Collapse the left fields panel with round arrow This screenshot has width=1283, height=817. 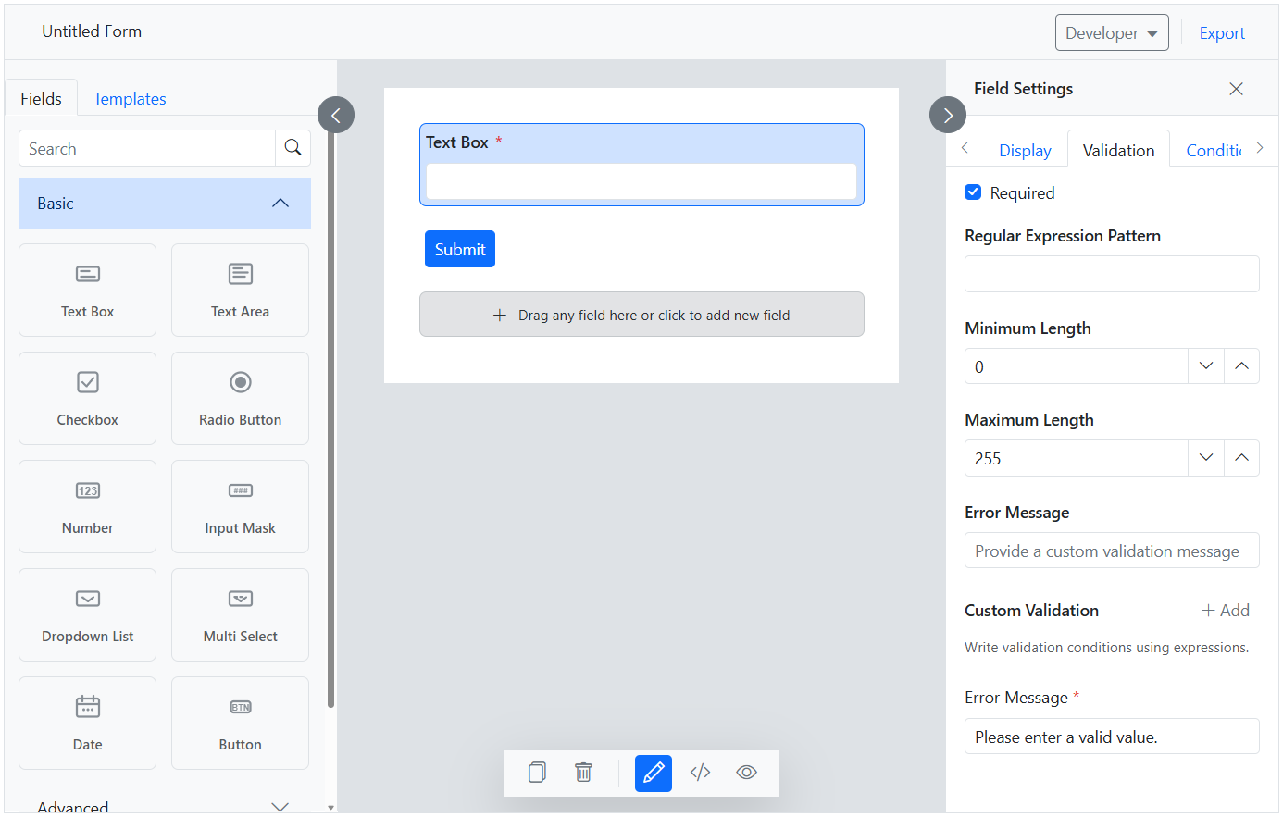click(336, 115)
